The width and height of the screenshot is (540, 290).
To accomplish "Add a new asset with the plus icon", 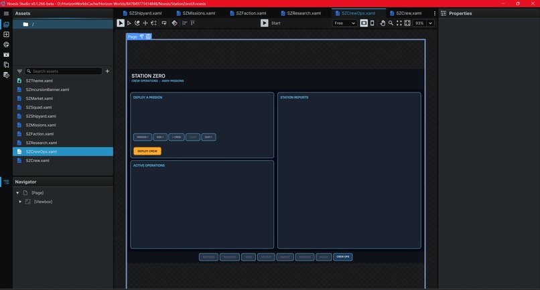I will coord(107,71).
